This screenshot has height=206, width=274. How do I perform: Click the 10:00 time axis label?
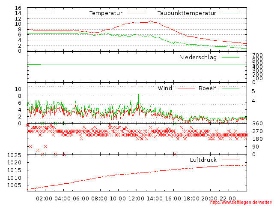tap(118, 199)
